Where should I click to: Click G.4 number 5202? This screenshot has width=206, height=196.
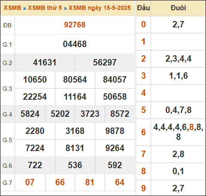click(60, 114)
